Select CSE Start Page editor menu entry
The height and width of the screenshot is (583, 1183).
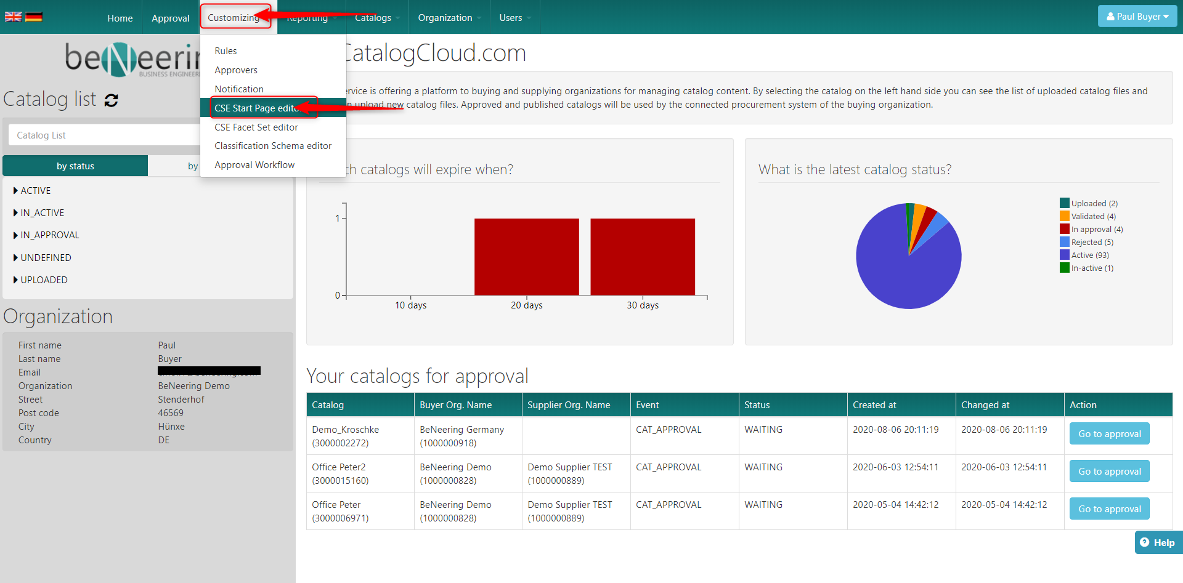256,108
